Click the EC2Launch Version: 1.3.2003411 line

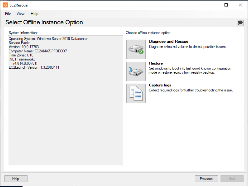34,67
